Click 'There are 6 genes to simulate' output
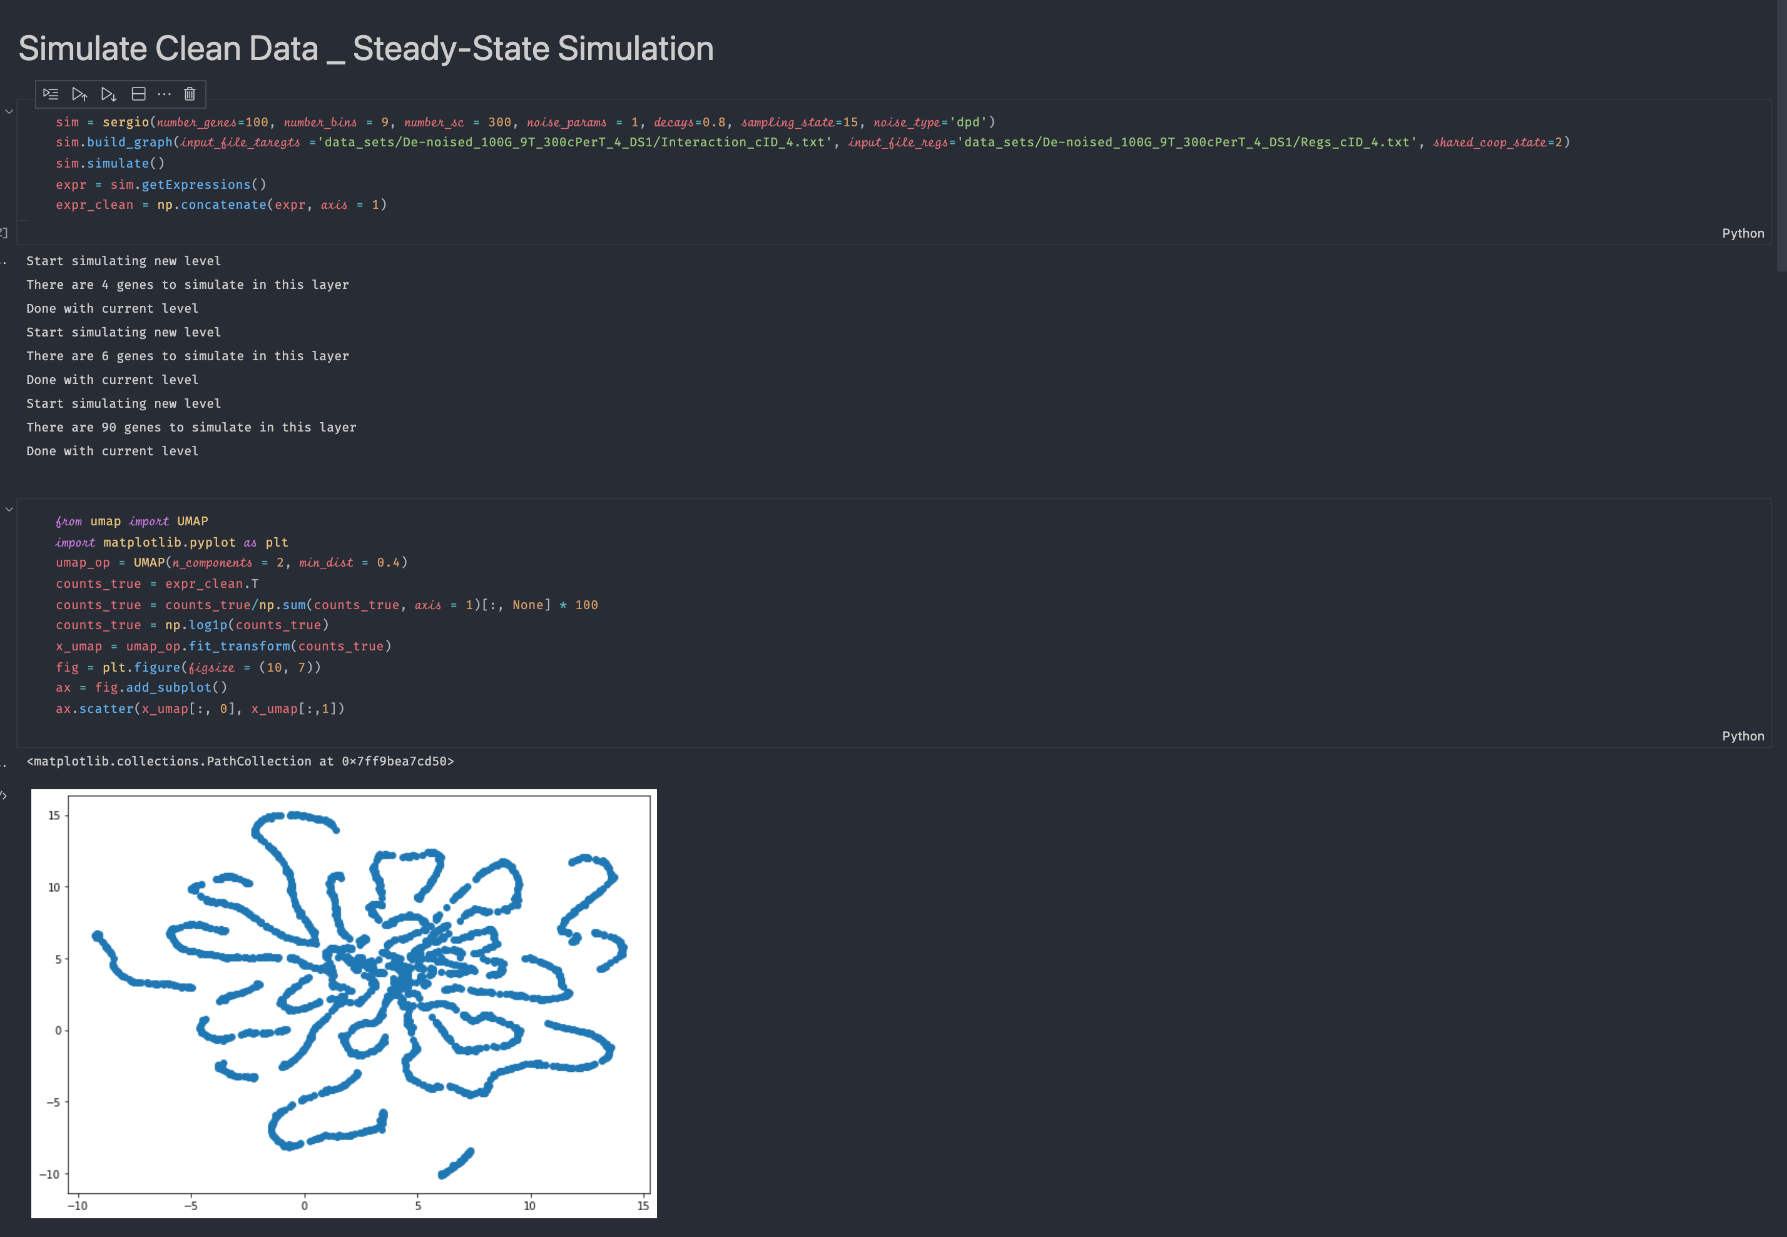This screenshot has height=1237, width=1787. (x=188, y=356)
